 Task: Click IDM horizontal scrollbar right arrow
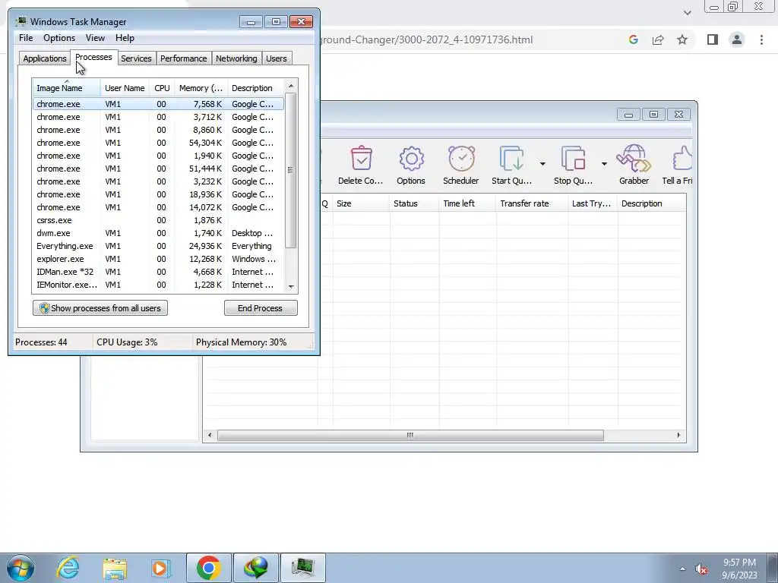[x=678, y=435]
